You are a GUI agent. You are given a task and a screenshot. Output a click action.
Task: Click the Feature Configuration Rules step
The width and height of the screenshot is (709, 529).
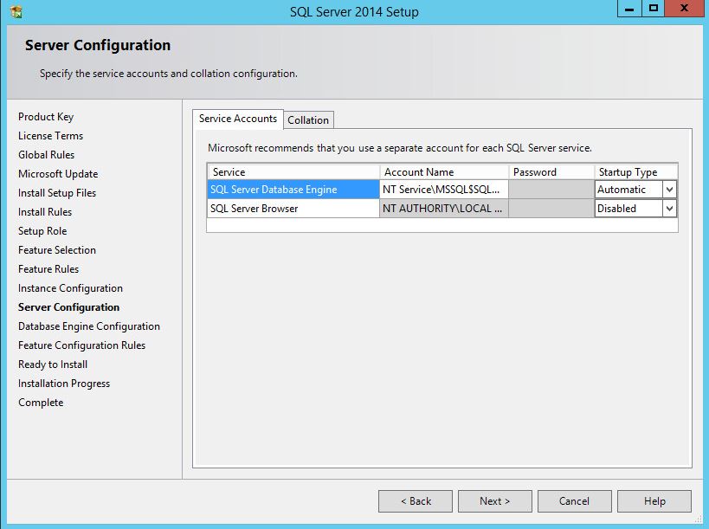82,345
